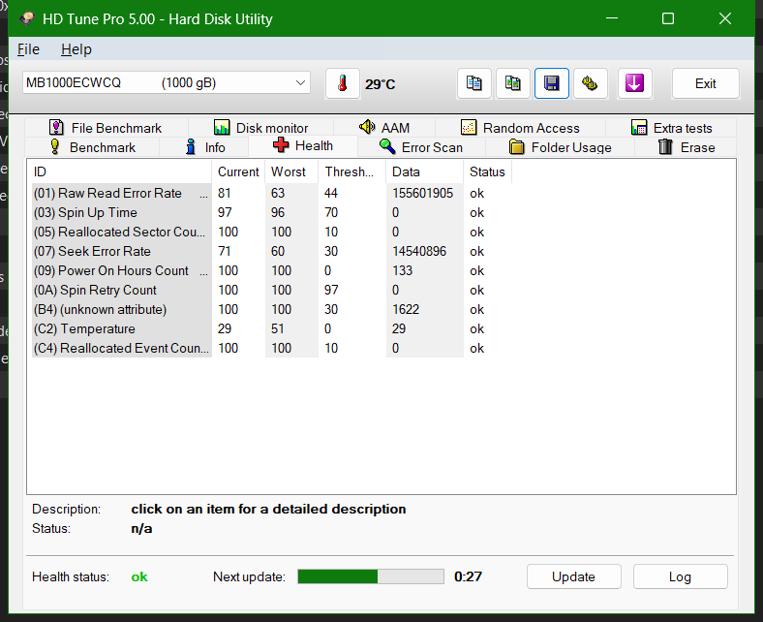The height and width of the screenshot is (622, 763).
Task: Select the Health tab
Action: click(x=303, y=145)
